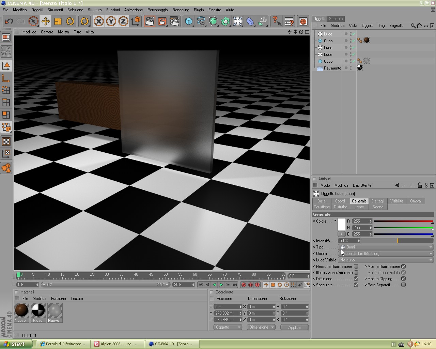Switch to texture axis mode icon

coord(6,154)
